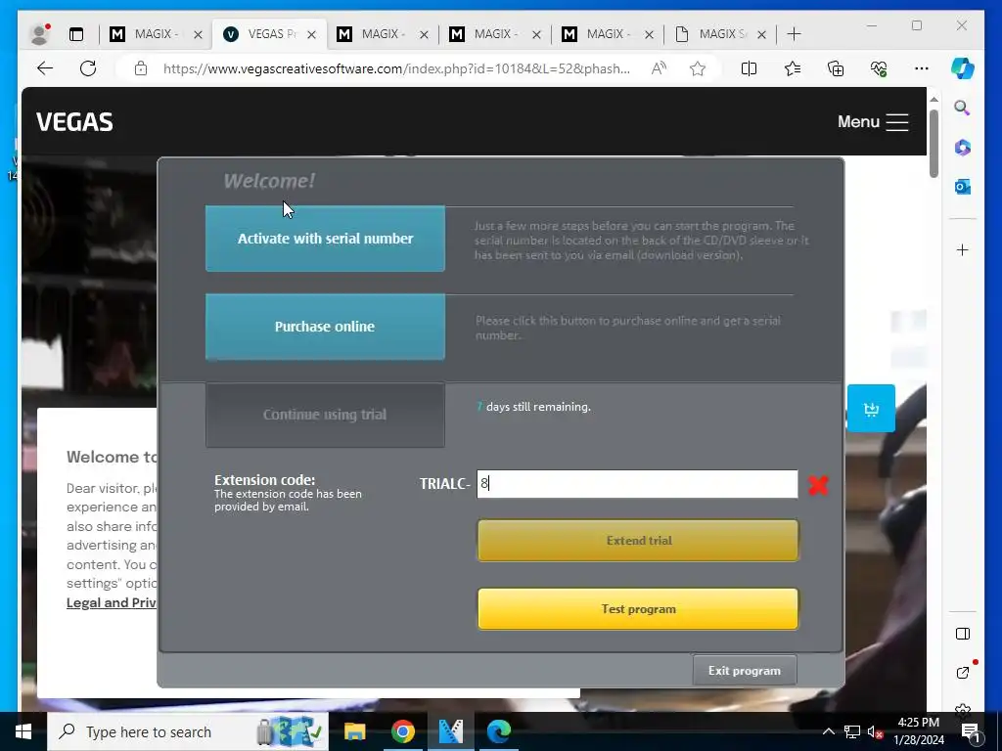View site information lock icon
Image resolution: width=1002 pixels, height=751 pixels.
coord(141,68)
